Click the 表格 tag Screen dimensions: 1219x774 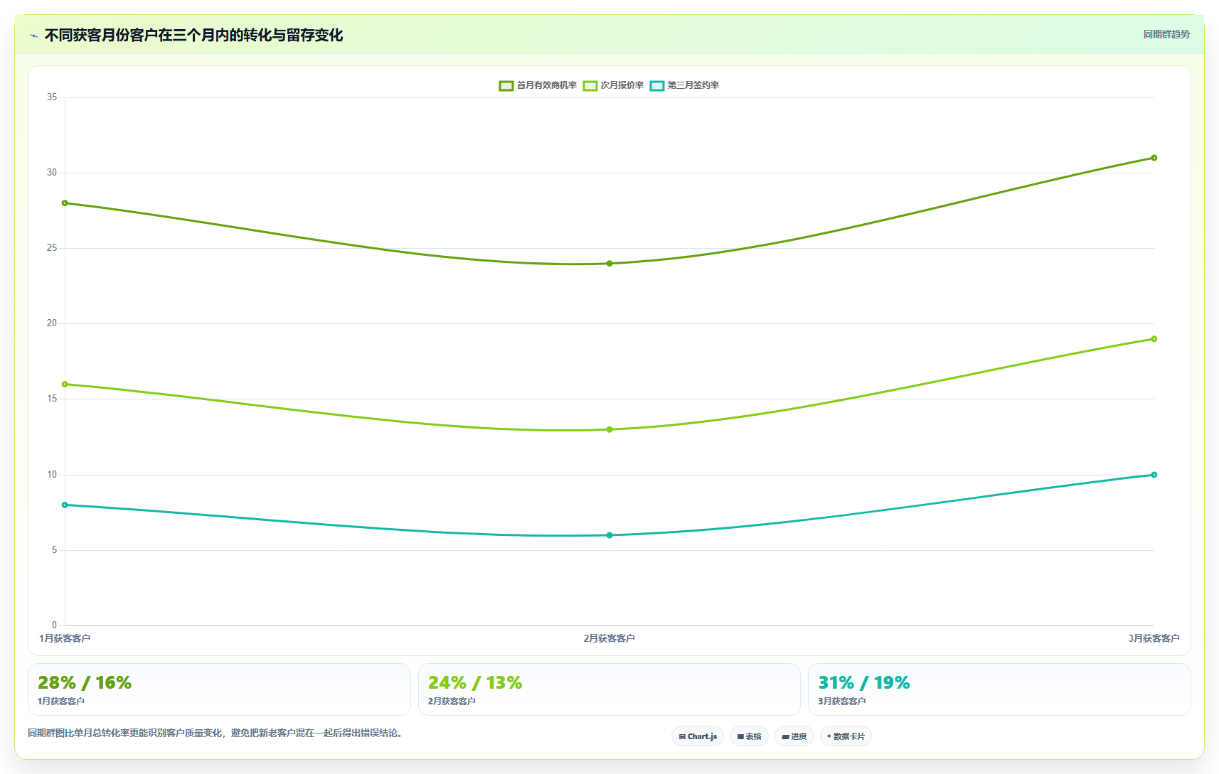click(x=750, y=736)
